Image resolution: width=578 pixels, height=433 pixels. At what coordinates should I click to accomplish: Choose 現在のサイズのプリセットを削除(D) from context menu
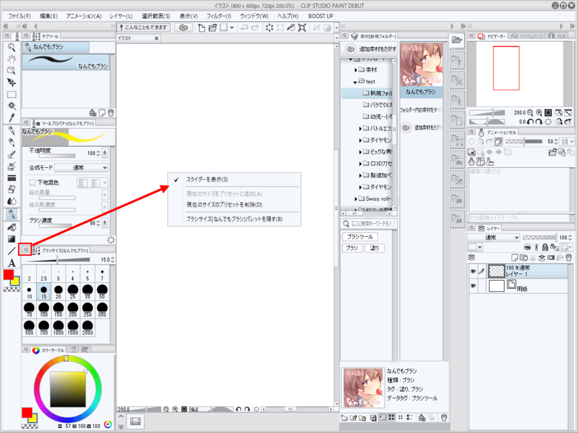pyautogui.click(x=224, y=204)
